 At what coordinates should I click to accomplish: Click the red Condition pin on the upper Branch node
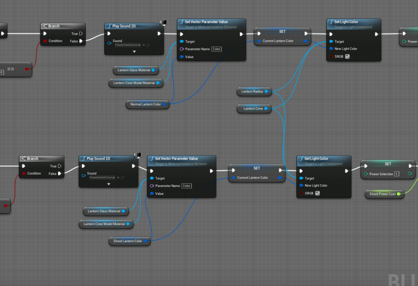45,41
